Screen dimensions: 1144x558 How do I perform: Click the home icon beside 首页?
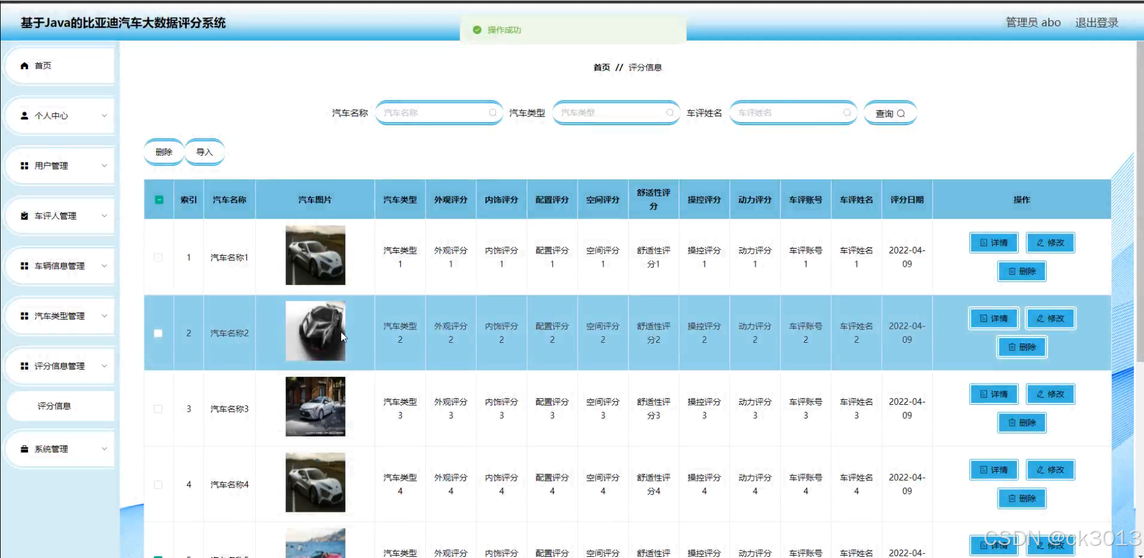tap(24, 66)
